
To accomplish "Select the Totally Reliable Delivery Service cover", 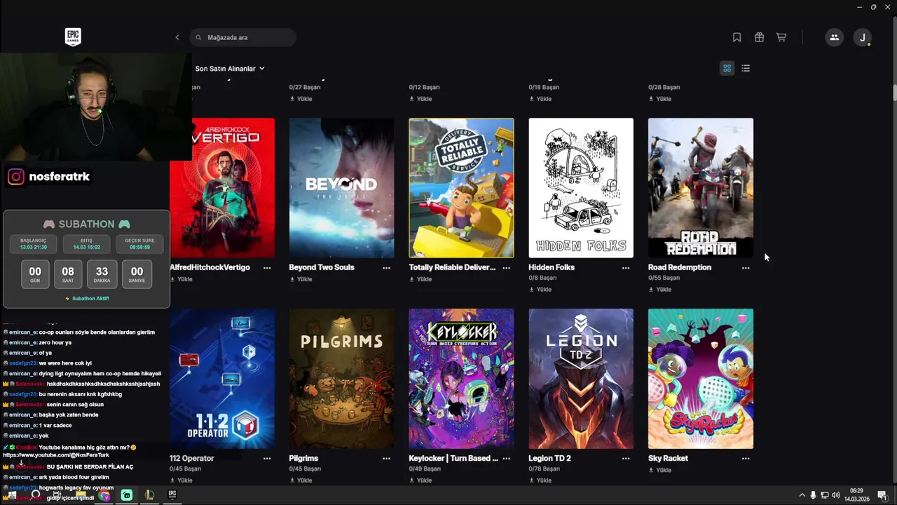I will pos(461,188).
